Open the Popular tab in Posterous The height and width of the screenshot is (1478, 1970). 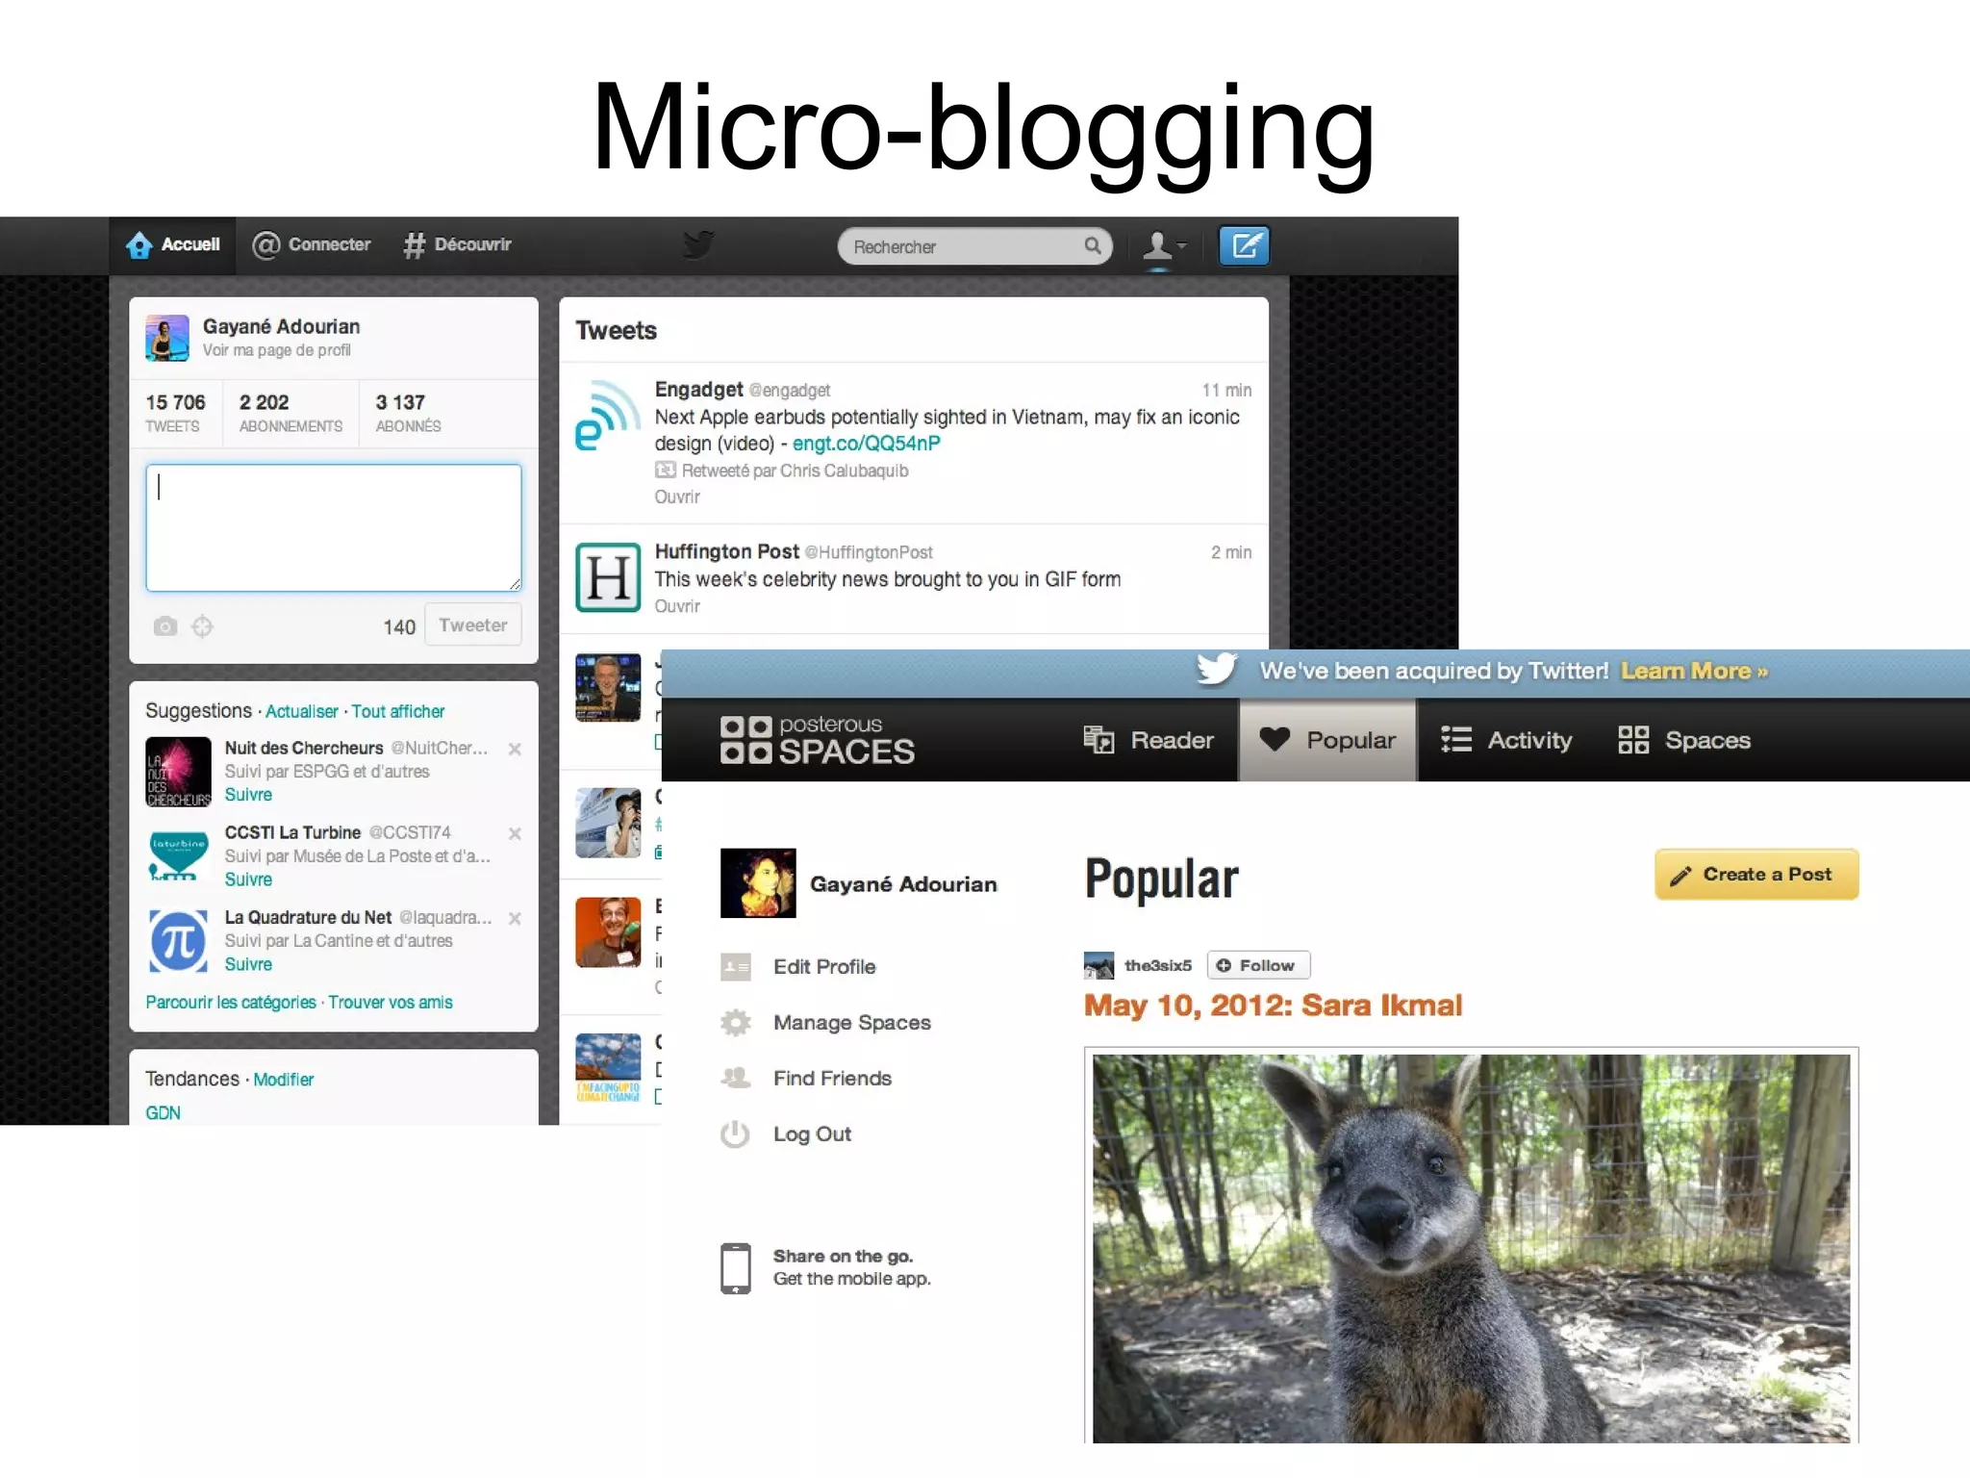pos(1327,740)
